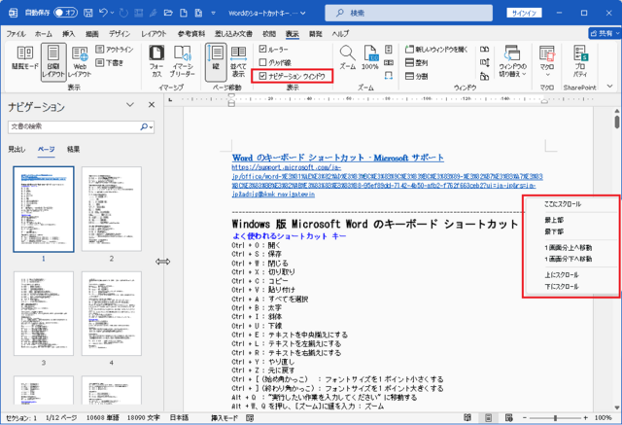Click 分割 split window
This screenshot has height=425, width=622.
click(x=417, y=76)
